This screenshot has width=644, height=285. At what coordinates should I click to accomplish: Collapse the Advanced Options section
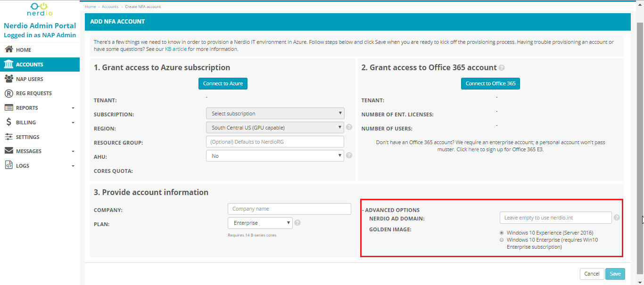(391, 210)
